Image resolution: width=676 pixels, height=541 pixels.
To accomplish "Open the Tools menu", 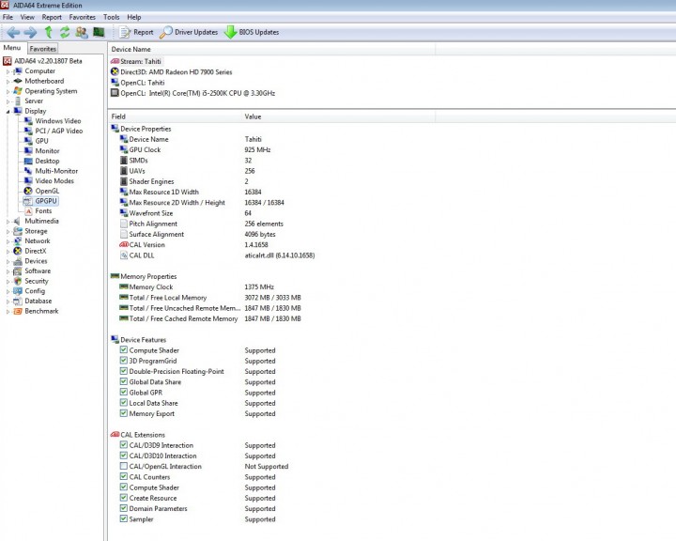I will tap(111, 17).
